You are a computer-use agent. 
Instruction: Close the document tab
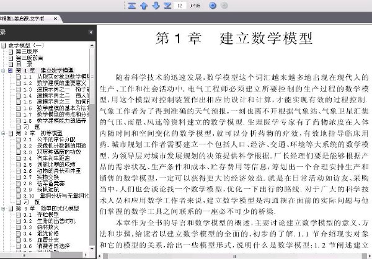click(x=55, y=19)
